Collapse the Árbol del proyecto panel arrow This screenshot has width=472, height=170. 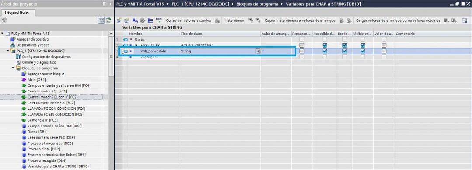[111, 4]
